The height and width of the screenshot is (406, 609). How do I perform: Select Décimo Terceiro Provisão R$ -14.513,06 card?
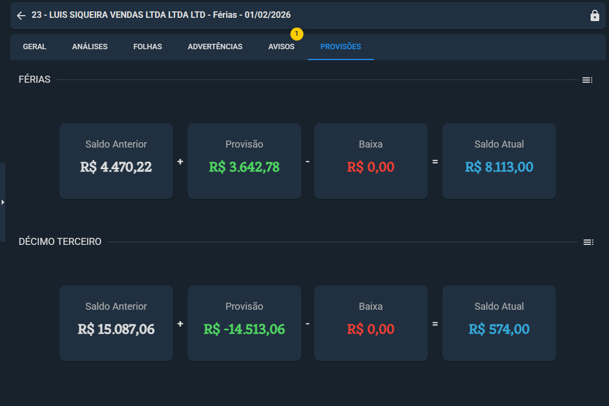pyautogui.click(x=244, y=323)
